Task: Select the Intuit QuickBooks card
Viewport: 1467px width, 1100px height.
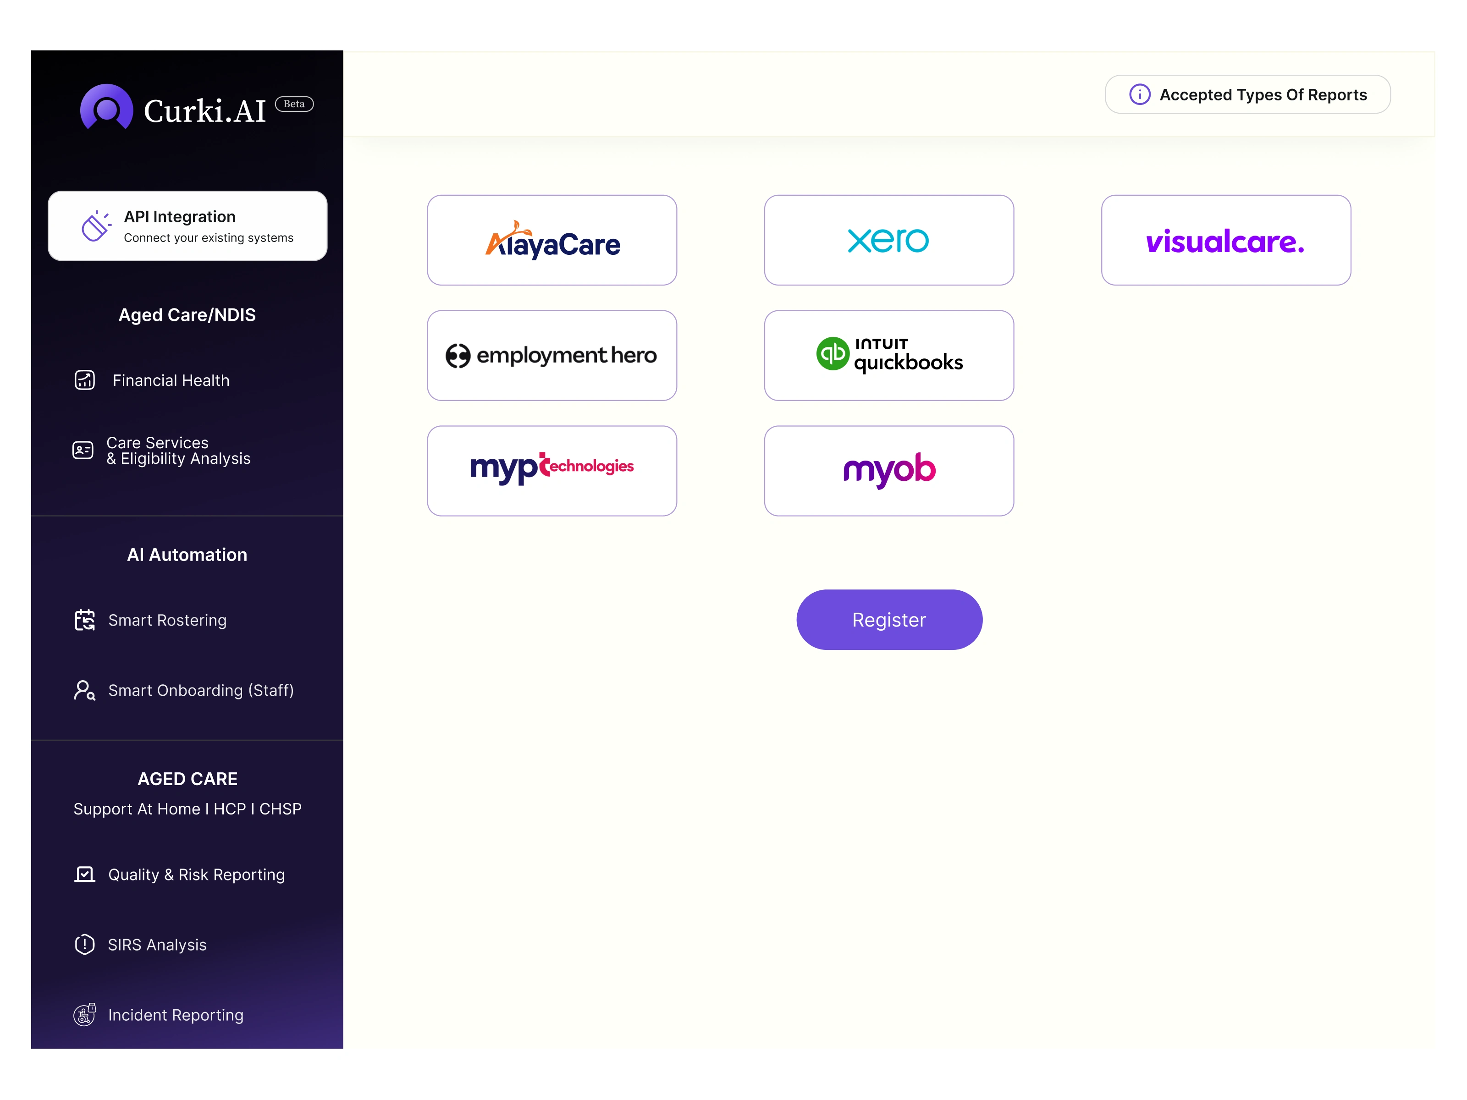Action: click(x=889, y=355)
